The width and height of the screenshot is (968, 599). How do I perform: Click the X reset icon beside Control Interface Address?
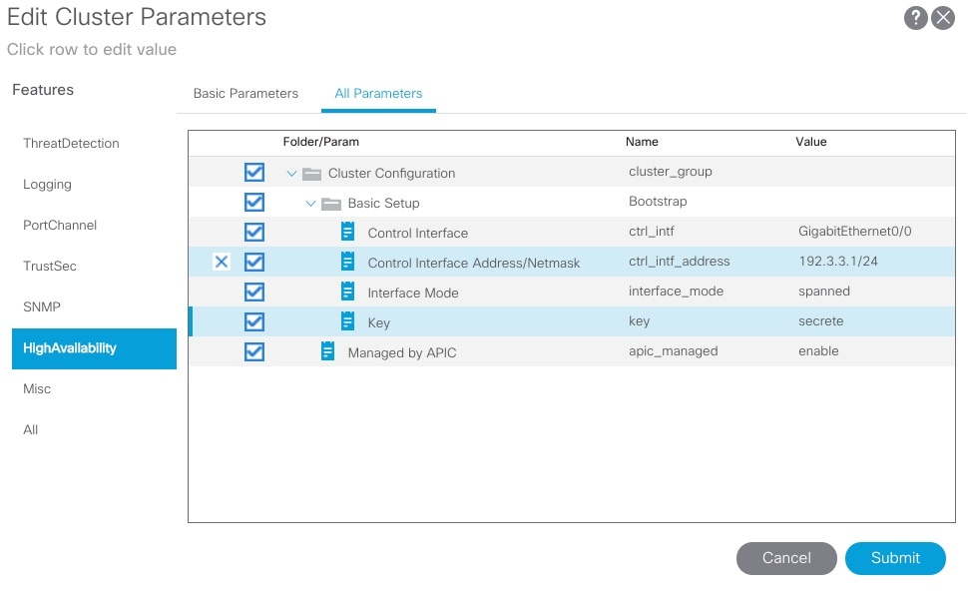221,262
